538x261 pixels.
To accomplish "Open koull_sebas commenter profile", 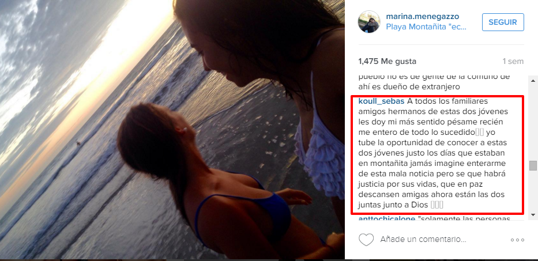I will 381,101.
